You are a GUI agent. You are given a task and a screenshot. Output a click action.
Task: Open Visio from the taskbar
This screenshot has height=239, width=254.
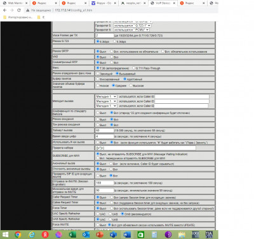pos(114,235)
